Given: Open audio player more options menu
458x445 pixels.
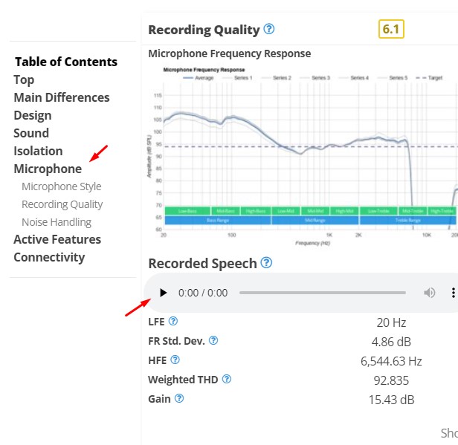Looking at the screenshot, I should (453, 293).
